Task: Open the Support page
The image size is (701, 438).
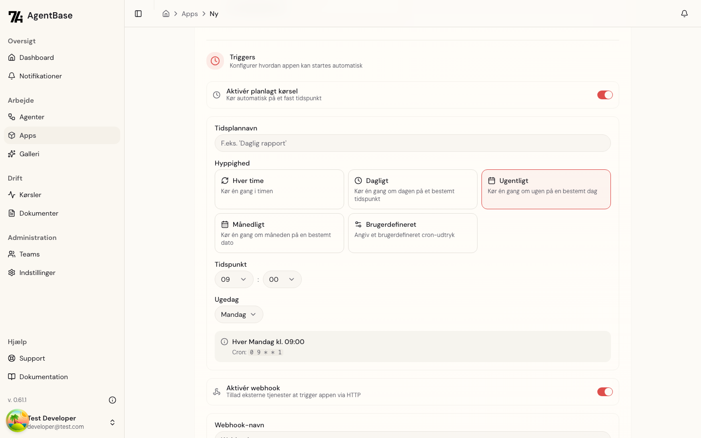Action: click(x=33, y=358)
